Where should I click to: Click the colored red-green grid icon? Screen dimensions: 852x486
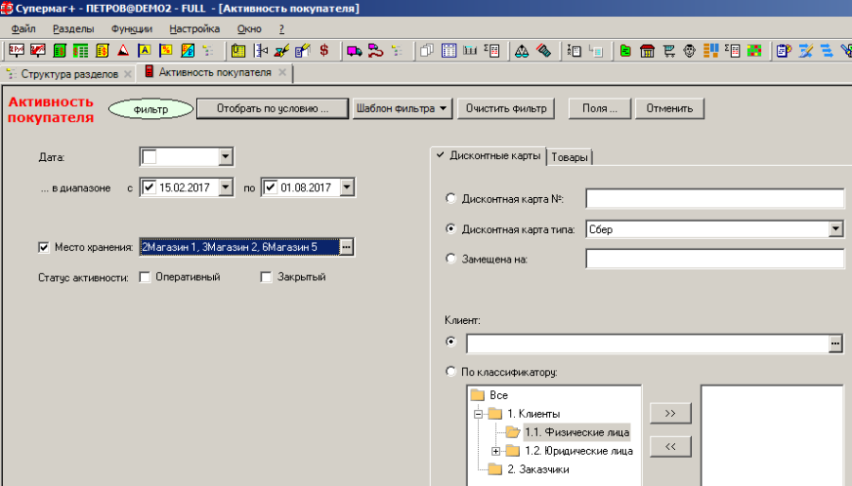click(754, 50)
